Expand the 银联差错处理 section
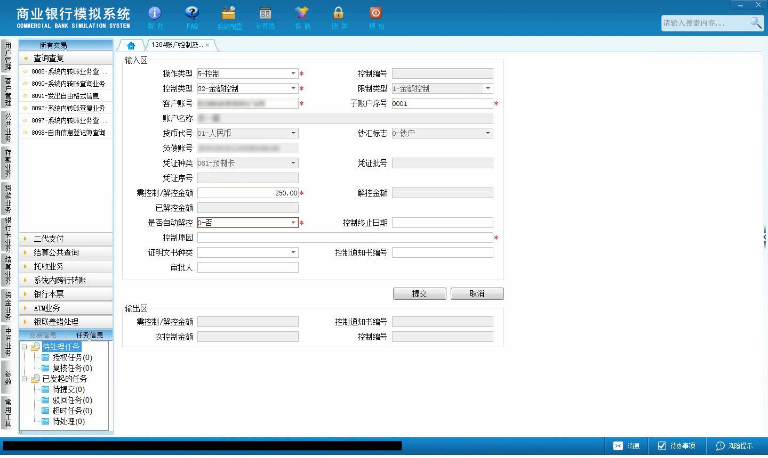This screenshot has height=458, width=768. point(66,322)
